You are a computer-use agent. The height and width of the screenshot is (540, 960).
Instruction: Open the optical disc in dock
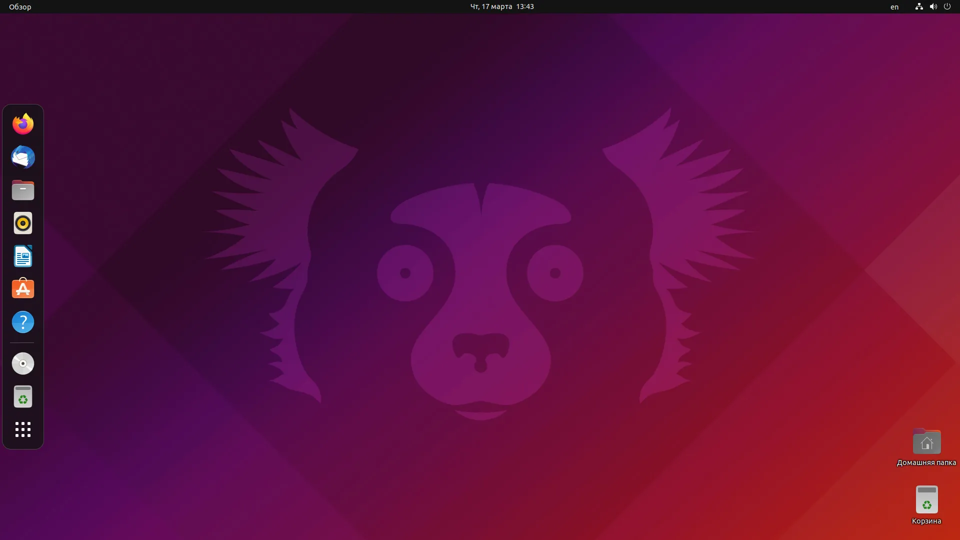click(23, 363)
